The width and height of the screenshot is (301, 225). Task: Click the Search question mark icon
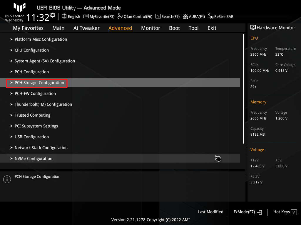[158, 16]
